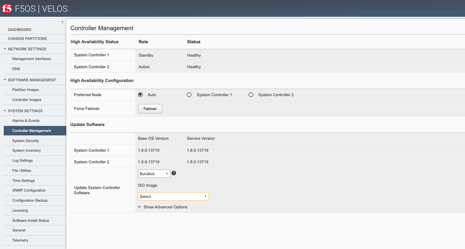Select Controller Management in the sidebar
Screen dimensions: 465x249
[35, 130]
